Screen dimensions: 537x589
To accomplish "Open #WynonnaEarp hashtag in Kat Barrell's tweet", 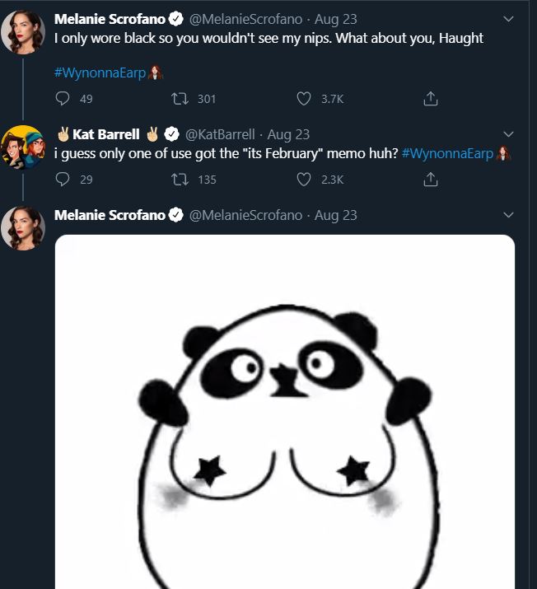I will 449,154.
